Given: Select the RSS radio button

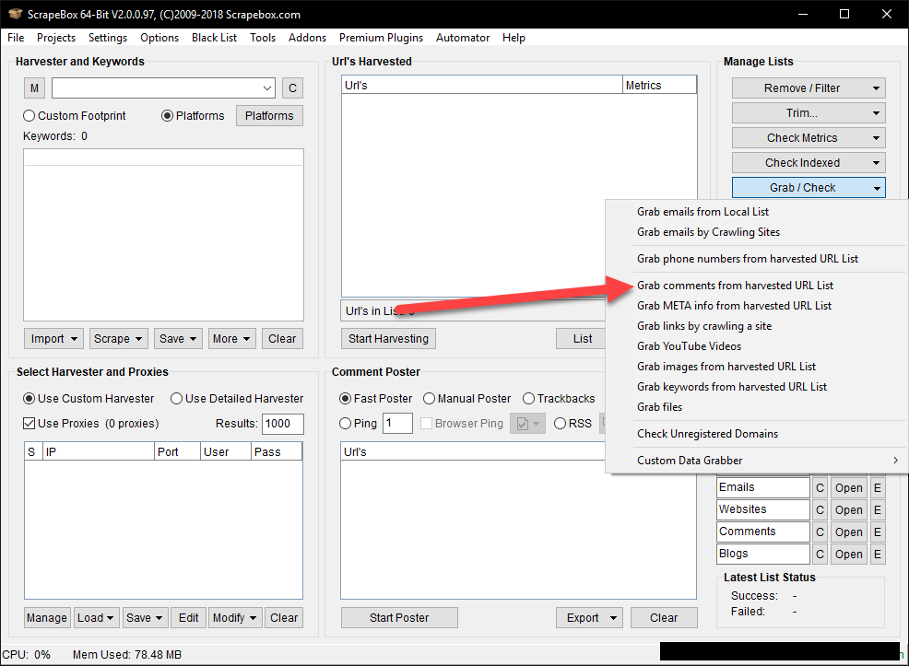Looking at the screenshot, I should click(573, 424).
